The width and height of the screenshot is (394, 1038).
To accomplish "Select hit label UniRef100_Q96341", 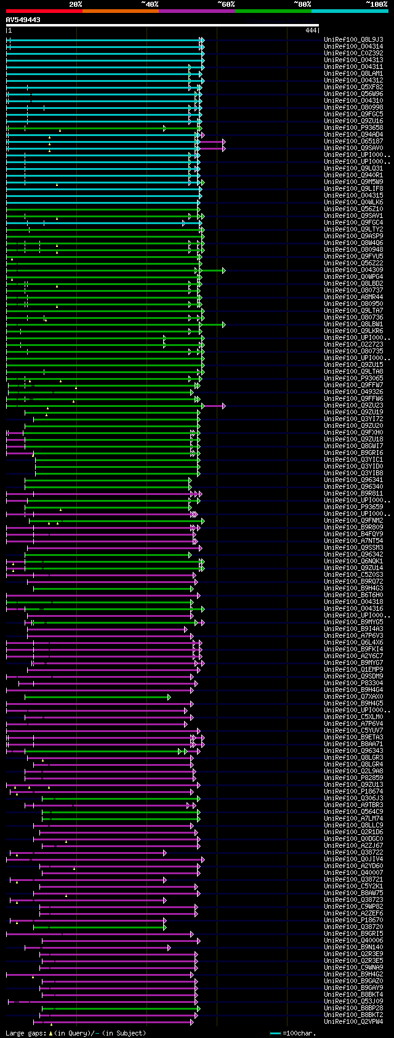I will pos(353,480).
